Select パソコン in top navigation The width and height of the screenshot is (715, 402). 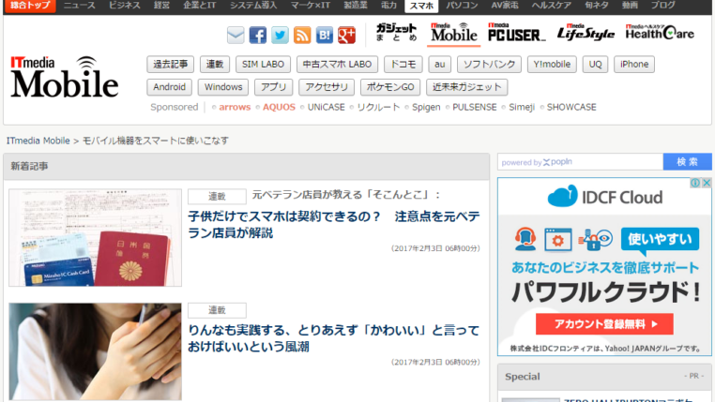(x=462, y=6)
